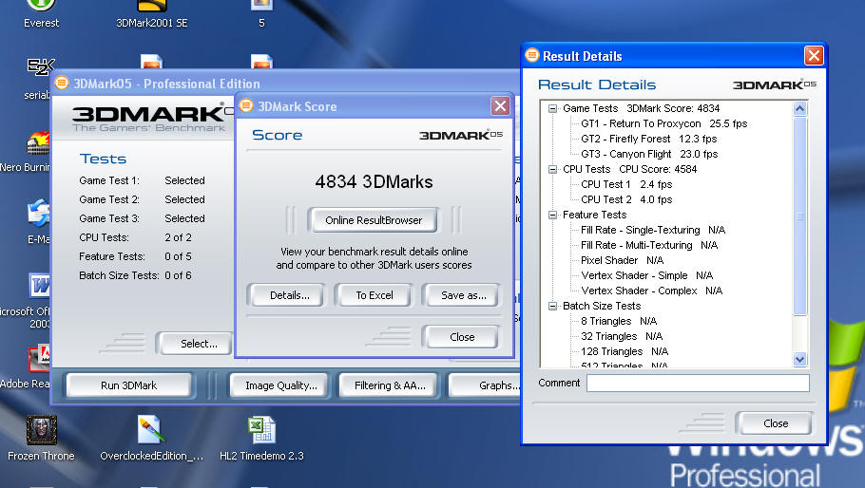This screenshot has height=488, width=865.
Task: Click the CPU Tests: 2 of 2 row
Action: tap(135, 237)
